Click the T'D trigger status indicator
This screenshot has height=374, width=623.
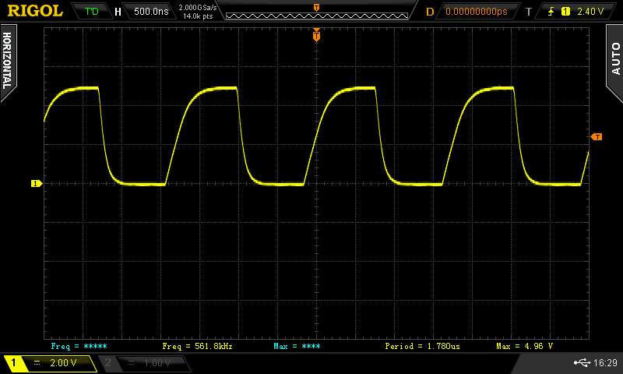point(92,12)
